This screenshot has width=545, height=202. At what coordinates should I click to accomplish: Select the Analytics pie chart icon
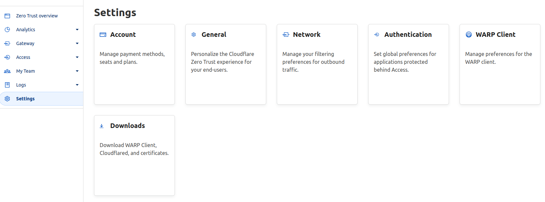click(7, 29)
